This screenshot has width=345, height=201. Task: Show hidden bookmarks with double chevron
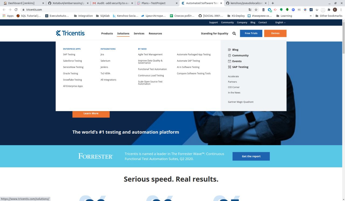(x=311, y=16)
